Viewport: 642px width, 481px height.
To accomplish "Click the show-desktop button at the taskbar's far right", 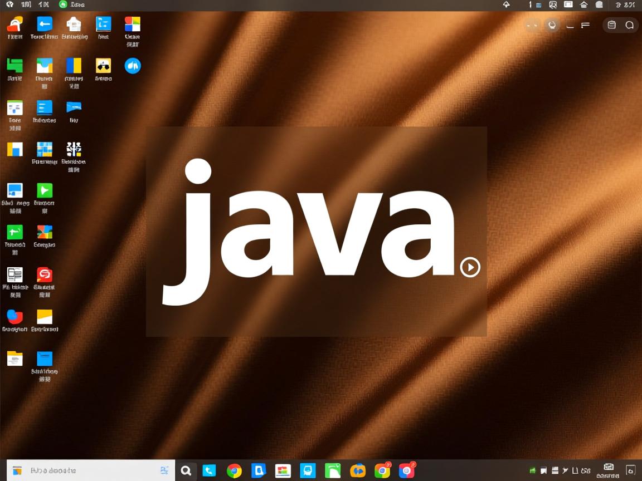I will [630, 470].
